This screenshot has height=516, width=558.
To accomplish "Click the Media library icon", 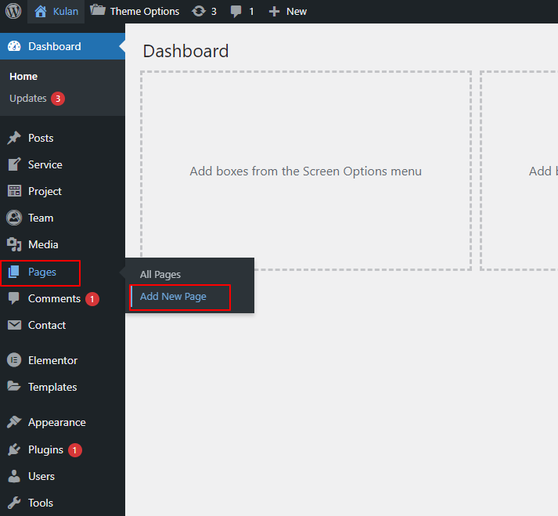I will 14,244.
